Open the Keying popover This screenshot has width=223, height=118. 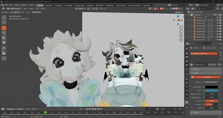[20, 109]
